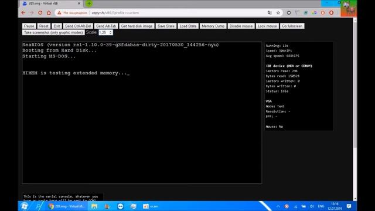Pause the emulator
375x211 pixels.
(x=29, y=26)
